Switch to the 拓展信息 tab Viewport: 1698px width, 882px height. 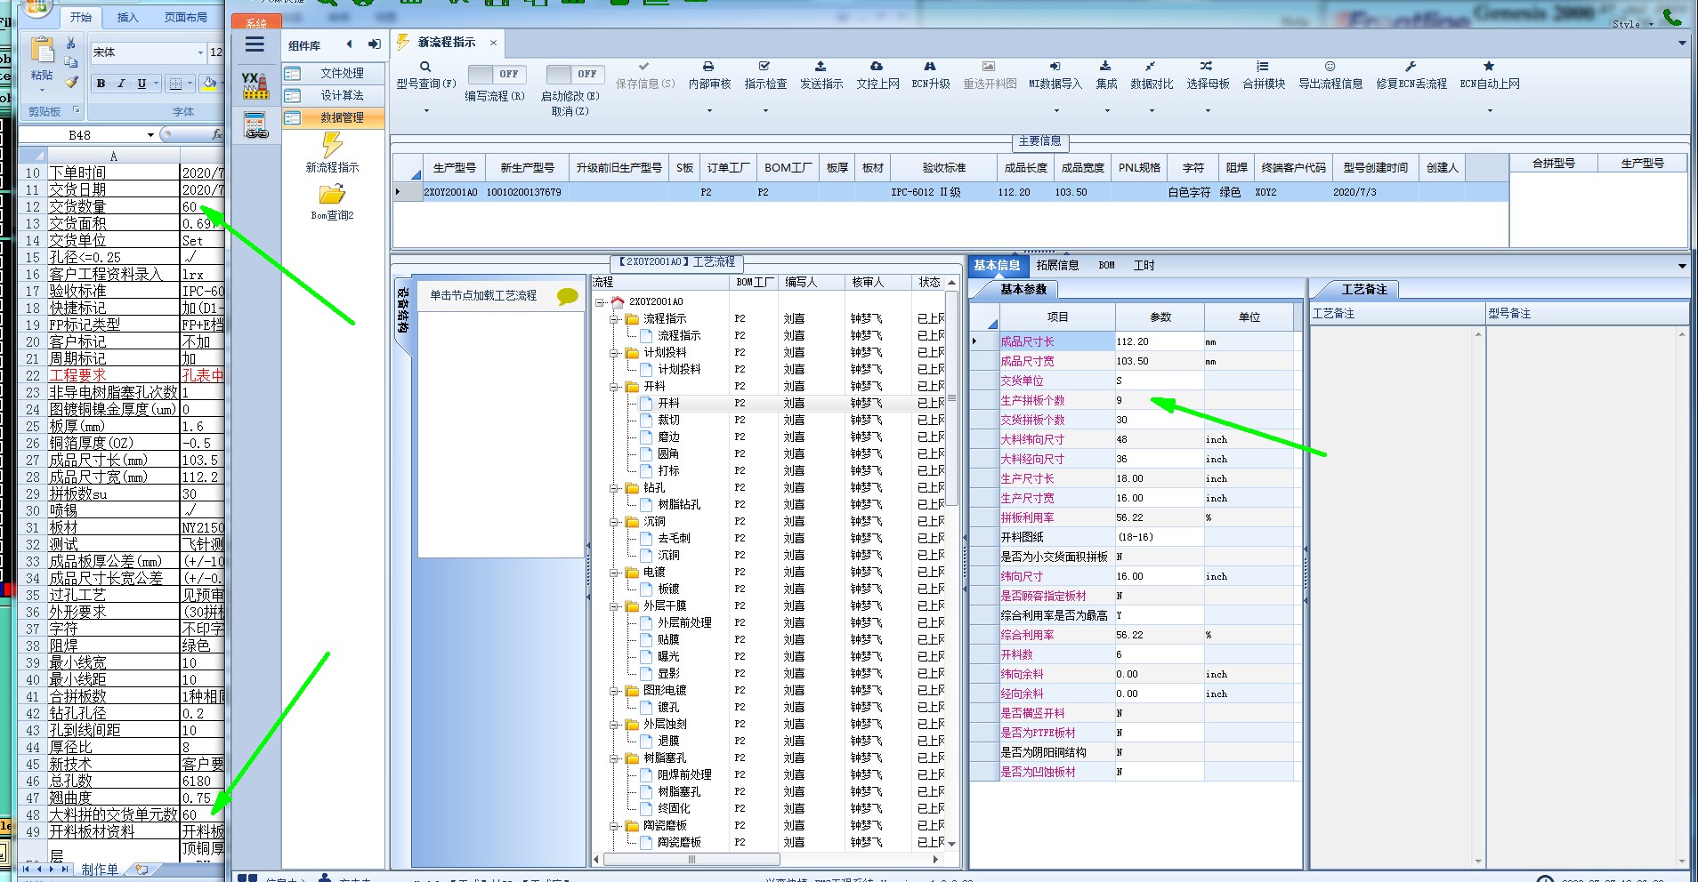tap(1057, 265)
